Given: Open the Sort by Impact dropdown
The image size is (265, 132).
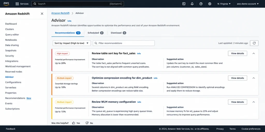Looking at the screenshot, I should pyautogui.click(x=72, y=43).
